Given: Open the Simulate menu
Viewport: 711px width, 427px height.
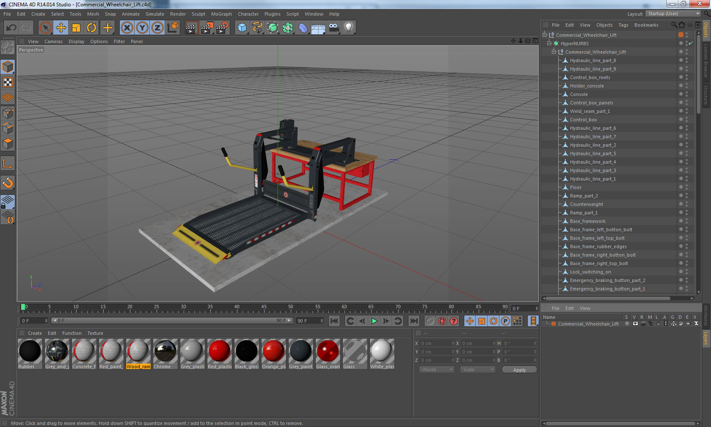Looking at the screenshot, I should click(155, 14).
